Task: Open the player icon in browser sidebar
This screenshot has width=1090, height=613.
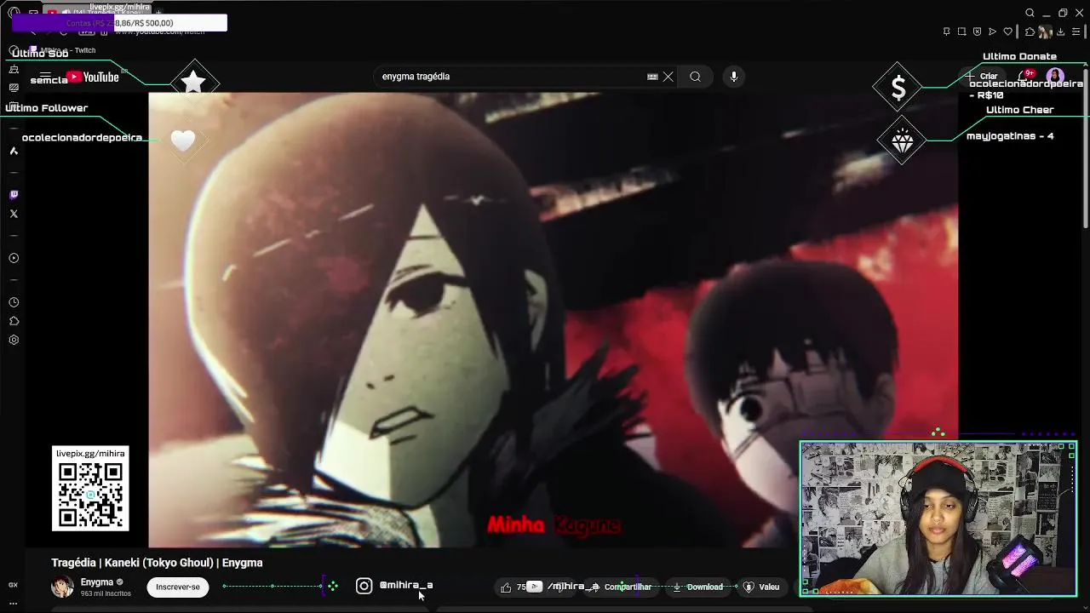Action: (x=14, y=258)
